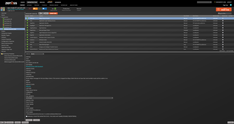Toggle Monitored checkbox for AppIDSvc row
This screenshot has width=234, height=124.
click(x=223, y=23)
